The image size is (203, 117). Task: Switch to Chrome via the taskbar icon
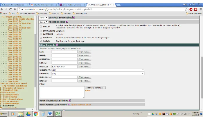[36, 114]
